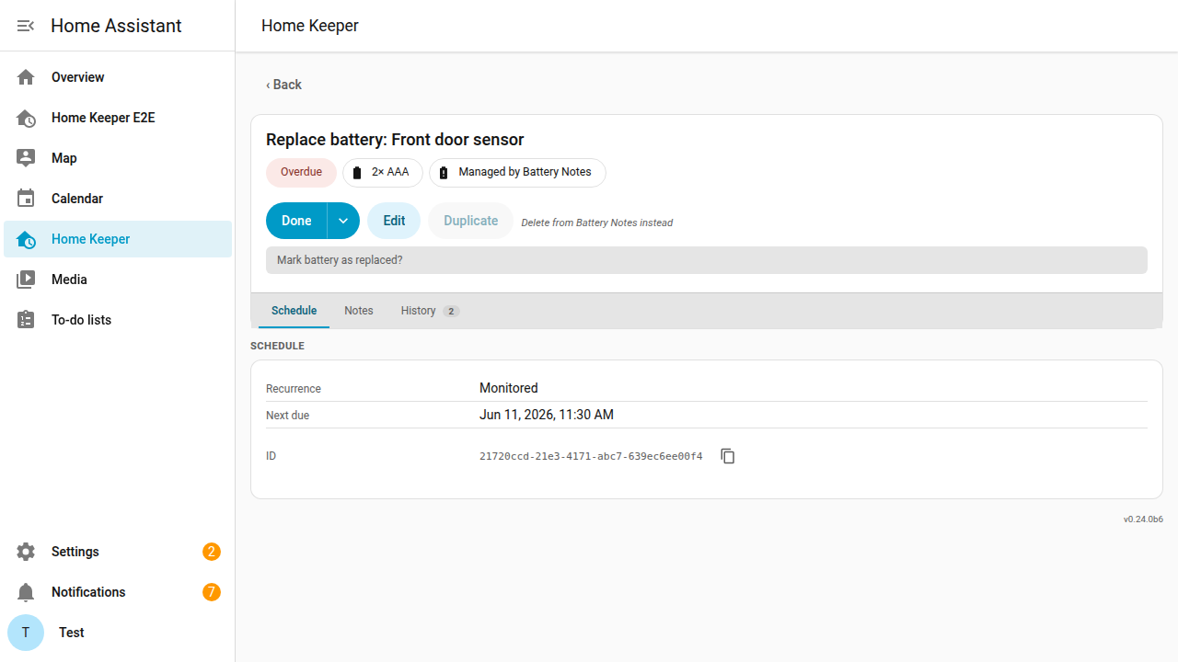Click the Home Keeper sidebar icon
The width and height of the screenshot is (1178, 662).
pos(26,239)
